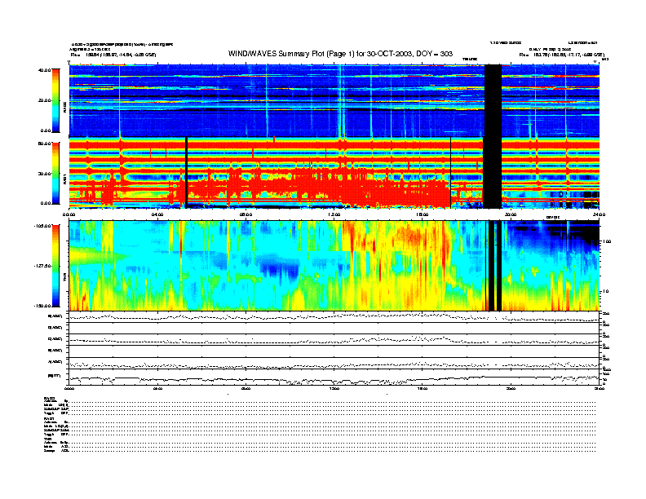The image size is (646, 499).
Task: Click the TNR color scale bar
Action: pos(55,266)
